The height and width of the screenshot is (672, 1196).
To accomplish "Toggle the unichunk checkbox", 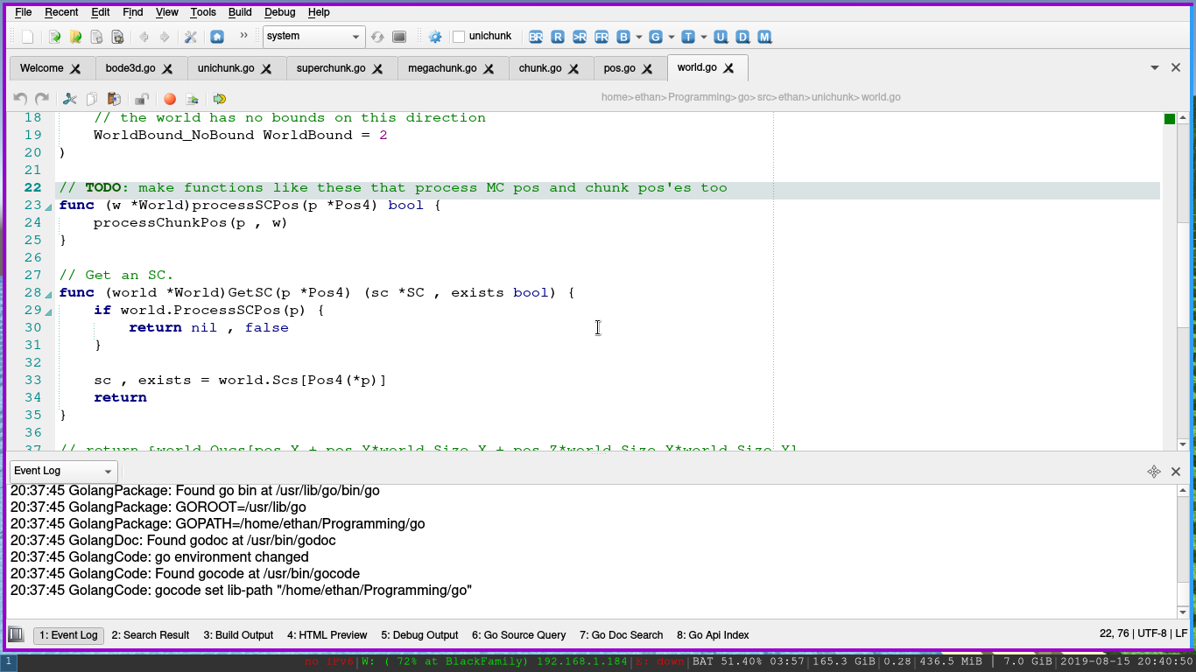I will 459,37.
